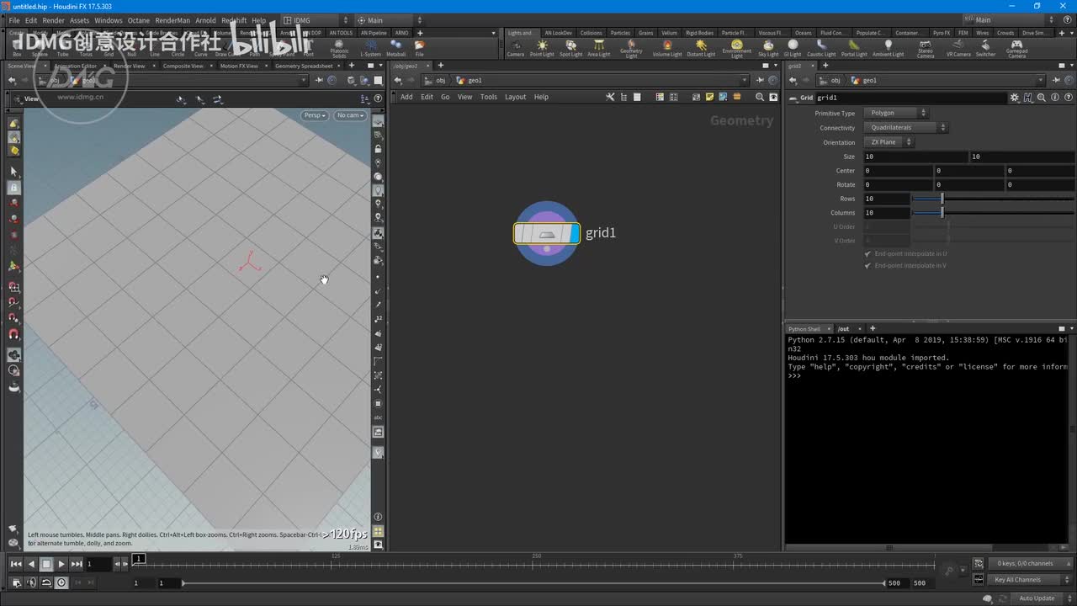Click the Rows value field
The height and width of the screenshot is (606, 1077).
pyautogui.click(x=887, y=199)
